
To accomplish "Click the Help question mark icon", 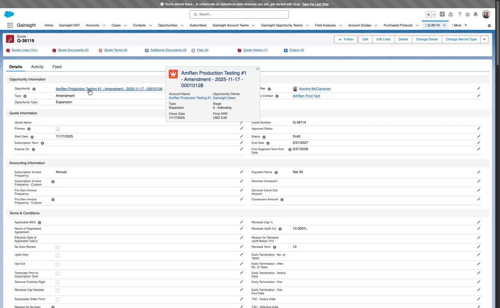I will 460,14.
